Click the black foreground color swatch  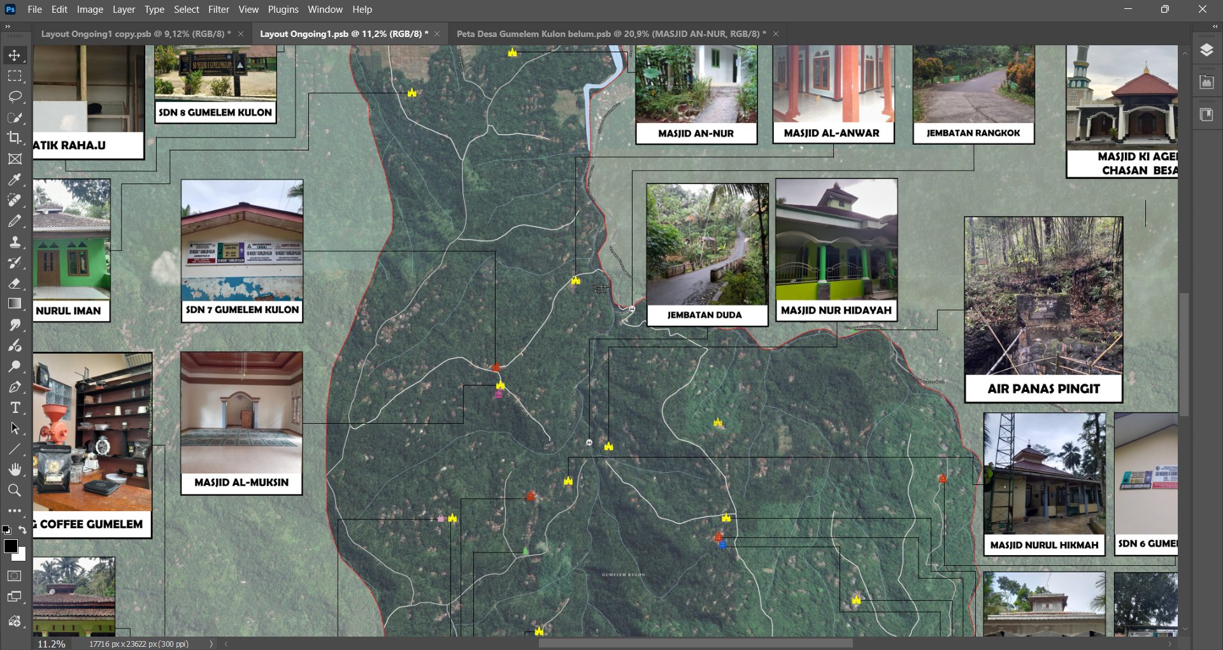[x=11, y=546]
